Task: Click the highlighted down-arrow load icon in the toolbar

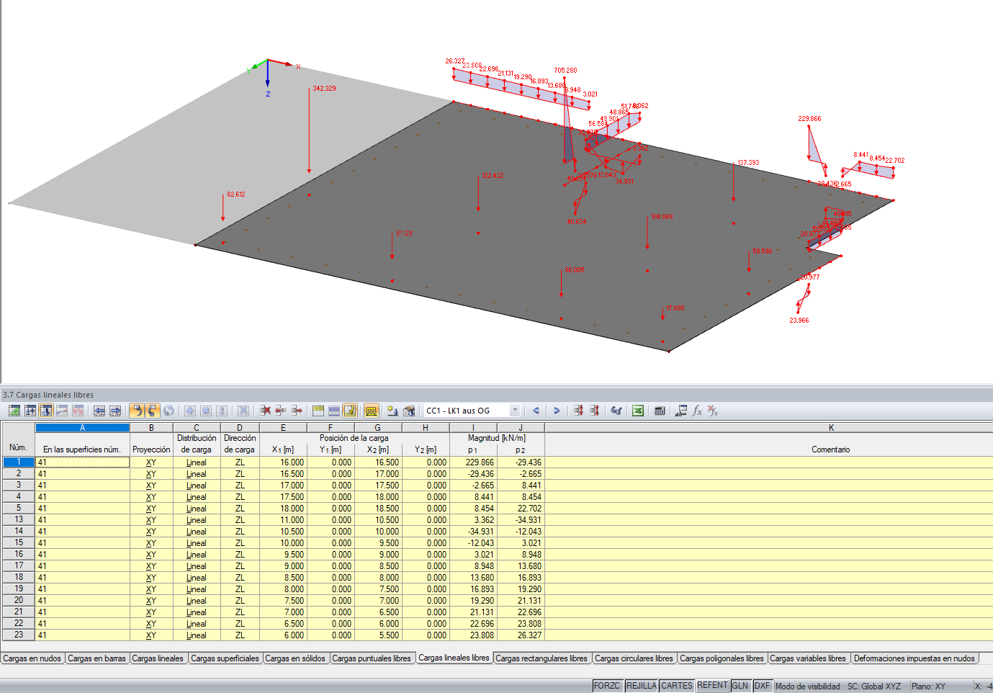Action: [x=46, y=411]
